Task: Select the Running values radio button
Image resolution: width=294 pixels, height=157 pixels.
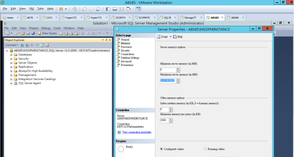Action: (x=205, y=149)
